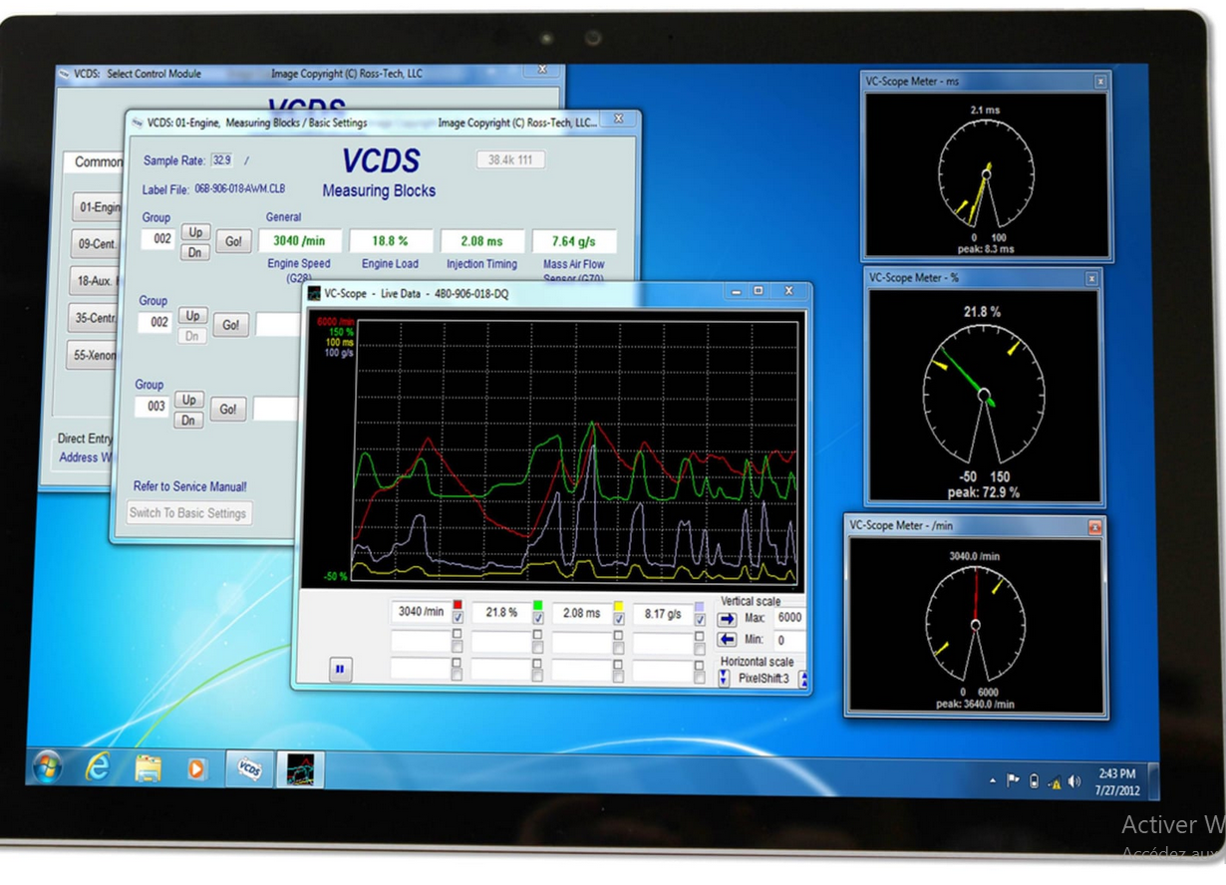
Task: Click Go! for the General group 002
Action: 233,242
